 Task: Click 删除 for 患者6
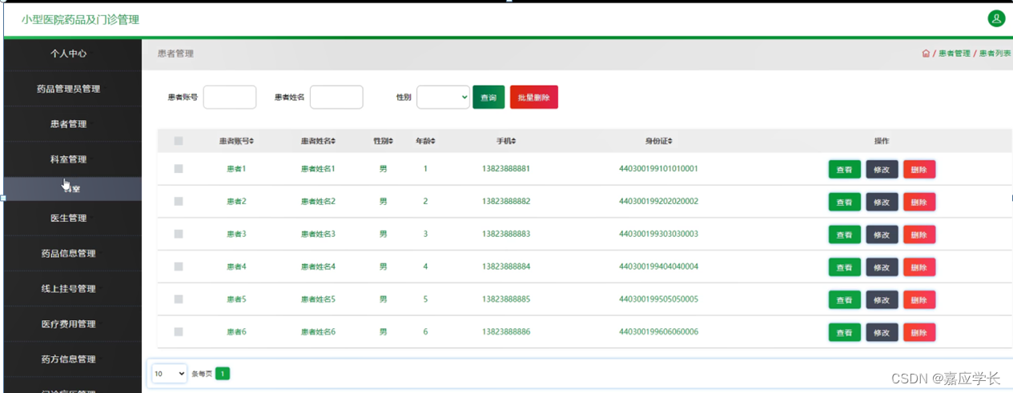click(x=919, y=332)
